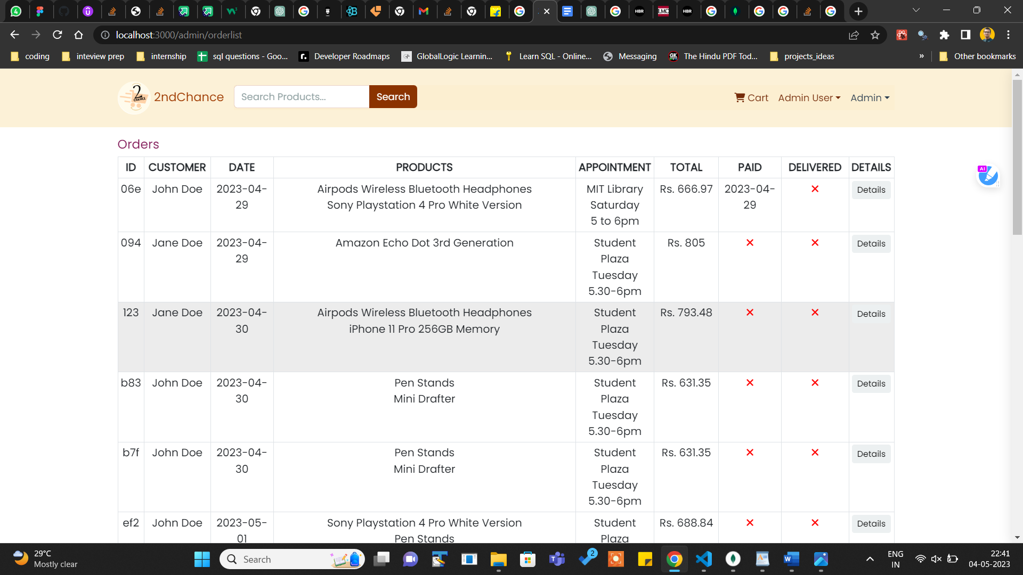Click the browser reload icon
1023x575 pixels.
58,35
